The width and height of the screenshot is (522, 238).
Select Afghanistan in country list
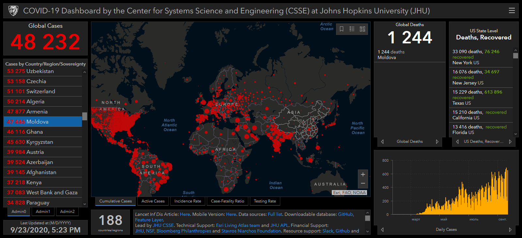[43, 172]
